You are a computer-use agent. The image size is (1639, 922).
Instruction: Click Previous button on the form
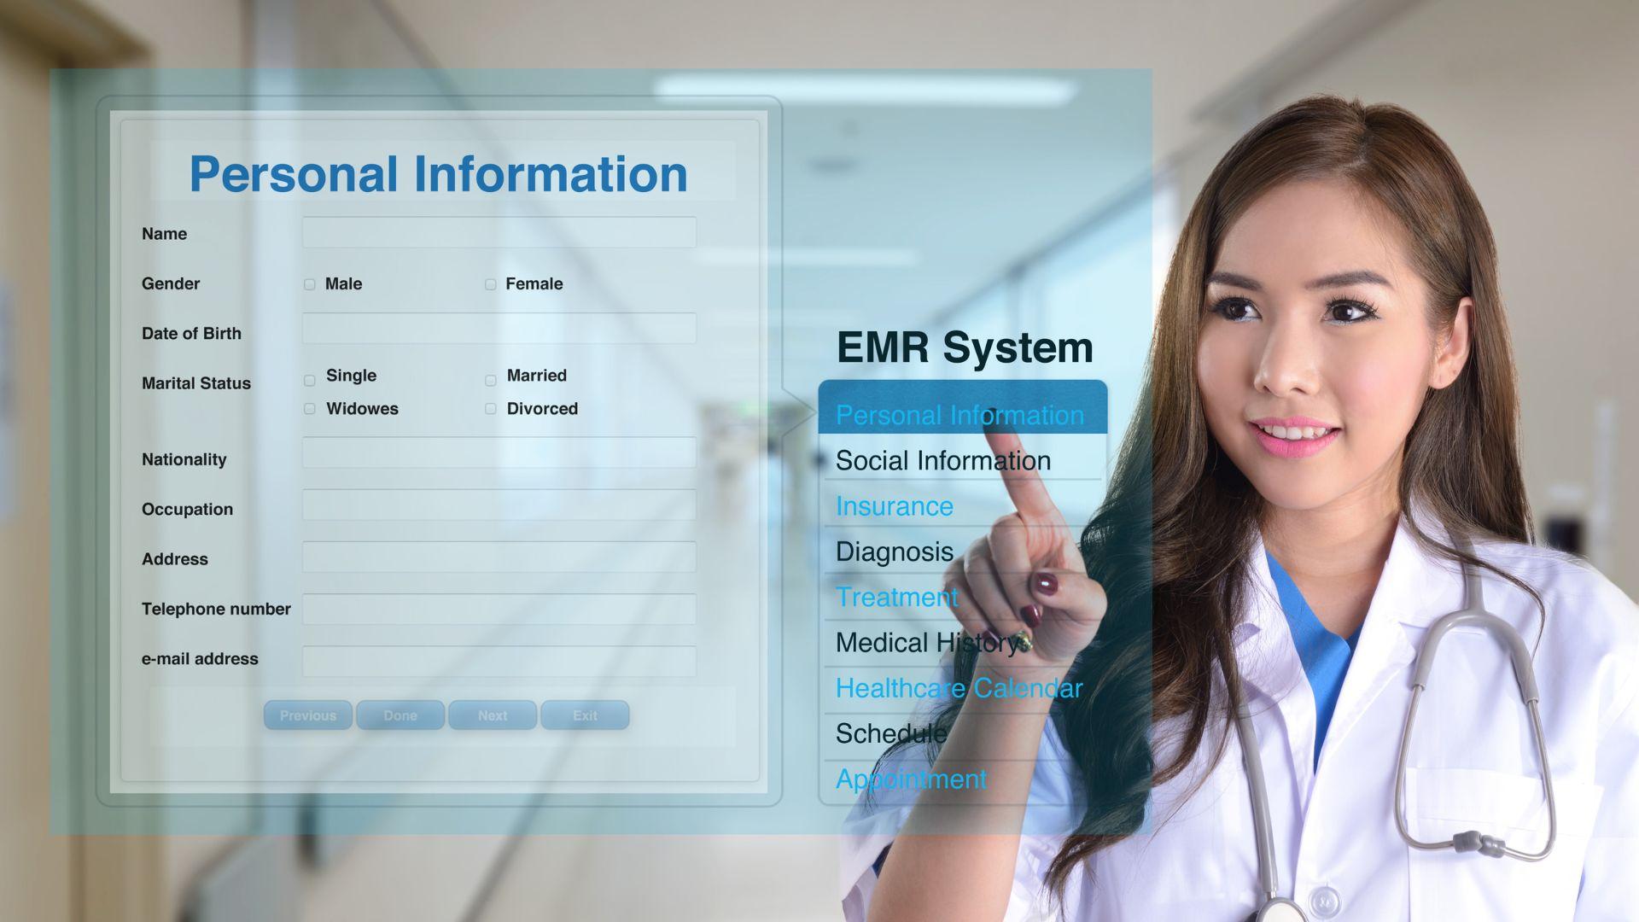tap(307, 714)
